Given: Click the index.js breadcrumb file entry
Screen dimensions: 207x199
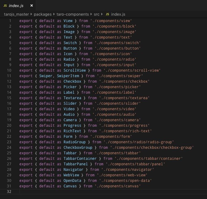Looking at the screenshot, I should [x=118, y=14].
